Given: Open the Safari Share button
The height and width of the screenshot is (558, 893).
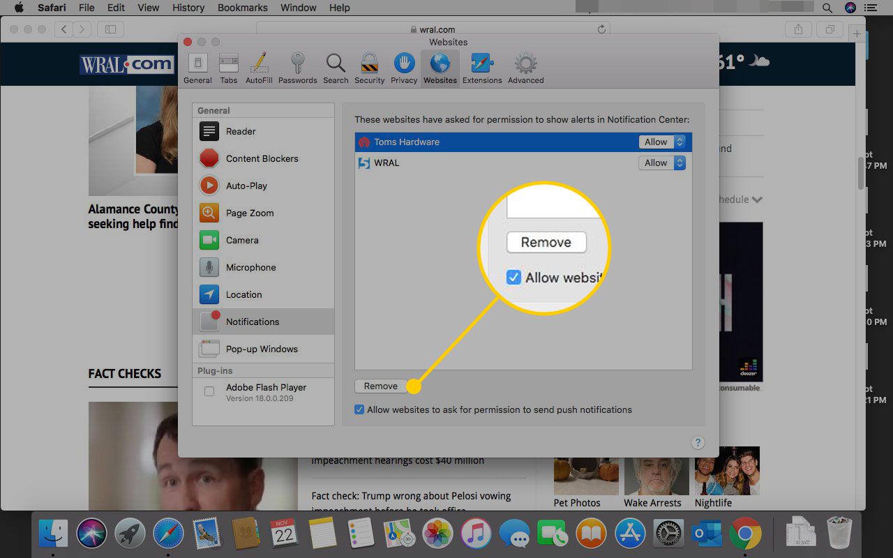Looking at the screenshot, I should (798, 29).
